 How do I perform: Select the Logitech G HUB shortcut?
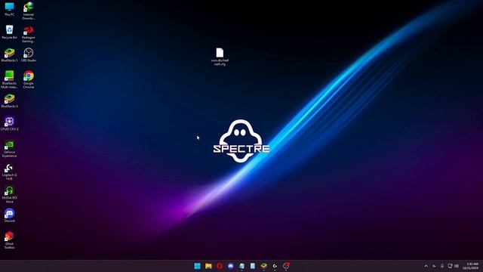(x=9, y=172)
